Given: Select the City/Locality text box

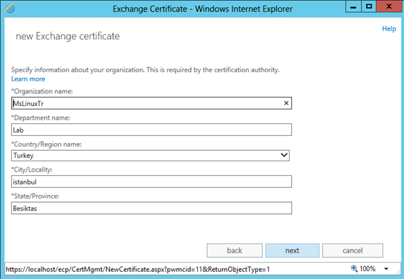Looking at the screenshot, I should pos(151,182).
